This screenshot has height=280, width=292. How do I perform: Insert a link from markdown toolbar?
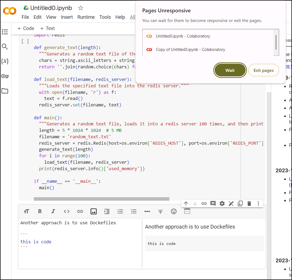click(x=80, y=211)
